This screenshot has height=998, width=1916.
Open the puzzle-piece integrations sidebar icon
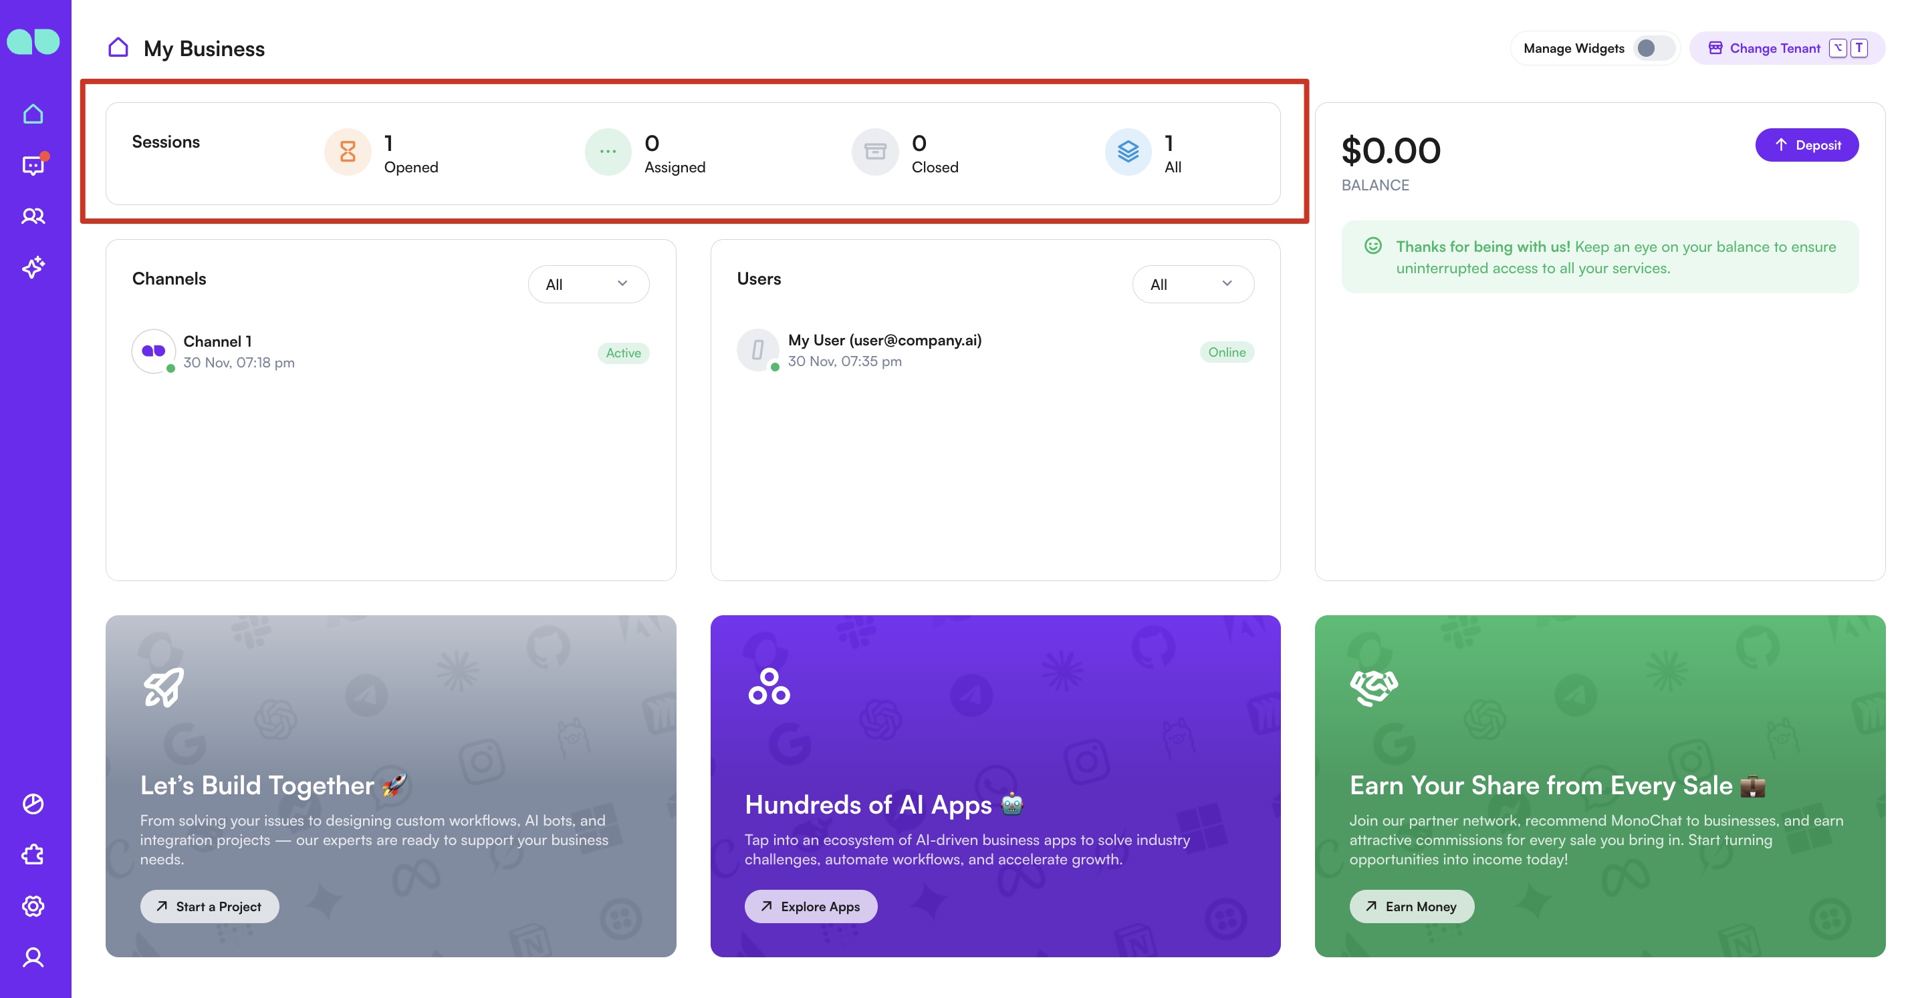click(x=33, y=854)
